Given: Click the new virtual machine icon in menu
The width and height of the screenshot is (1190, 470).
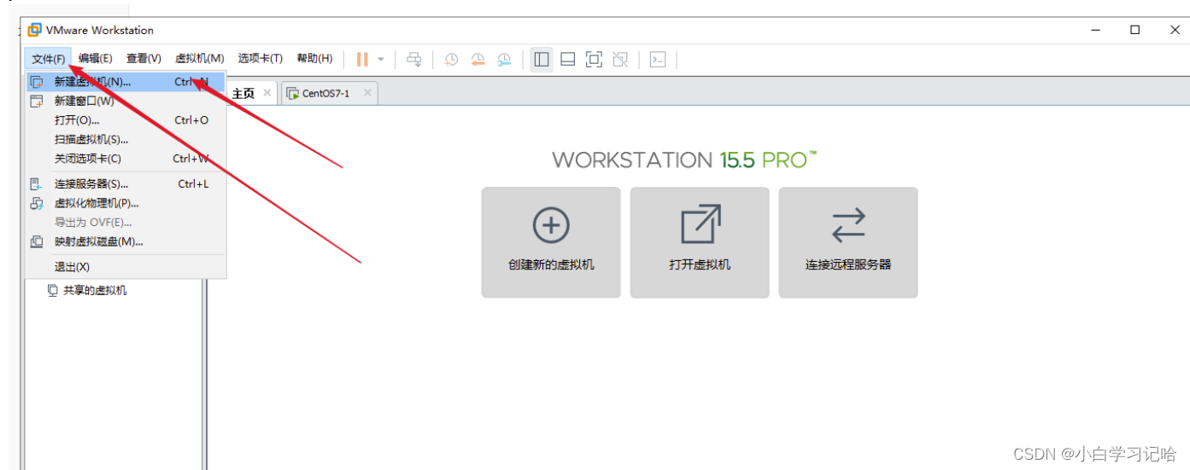Looking at the screenshot, I should (x=37, y=82).
